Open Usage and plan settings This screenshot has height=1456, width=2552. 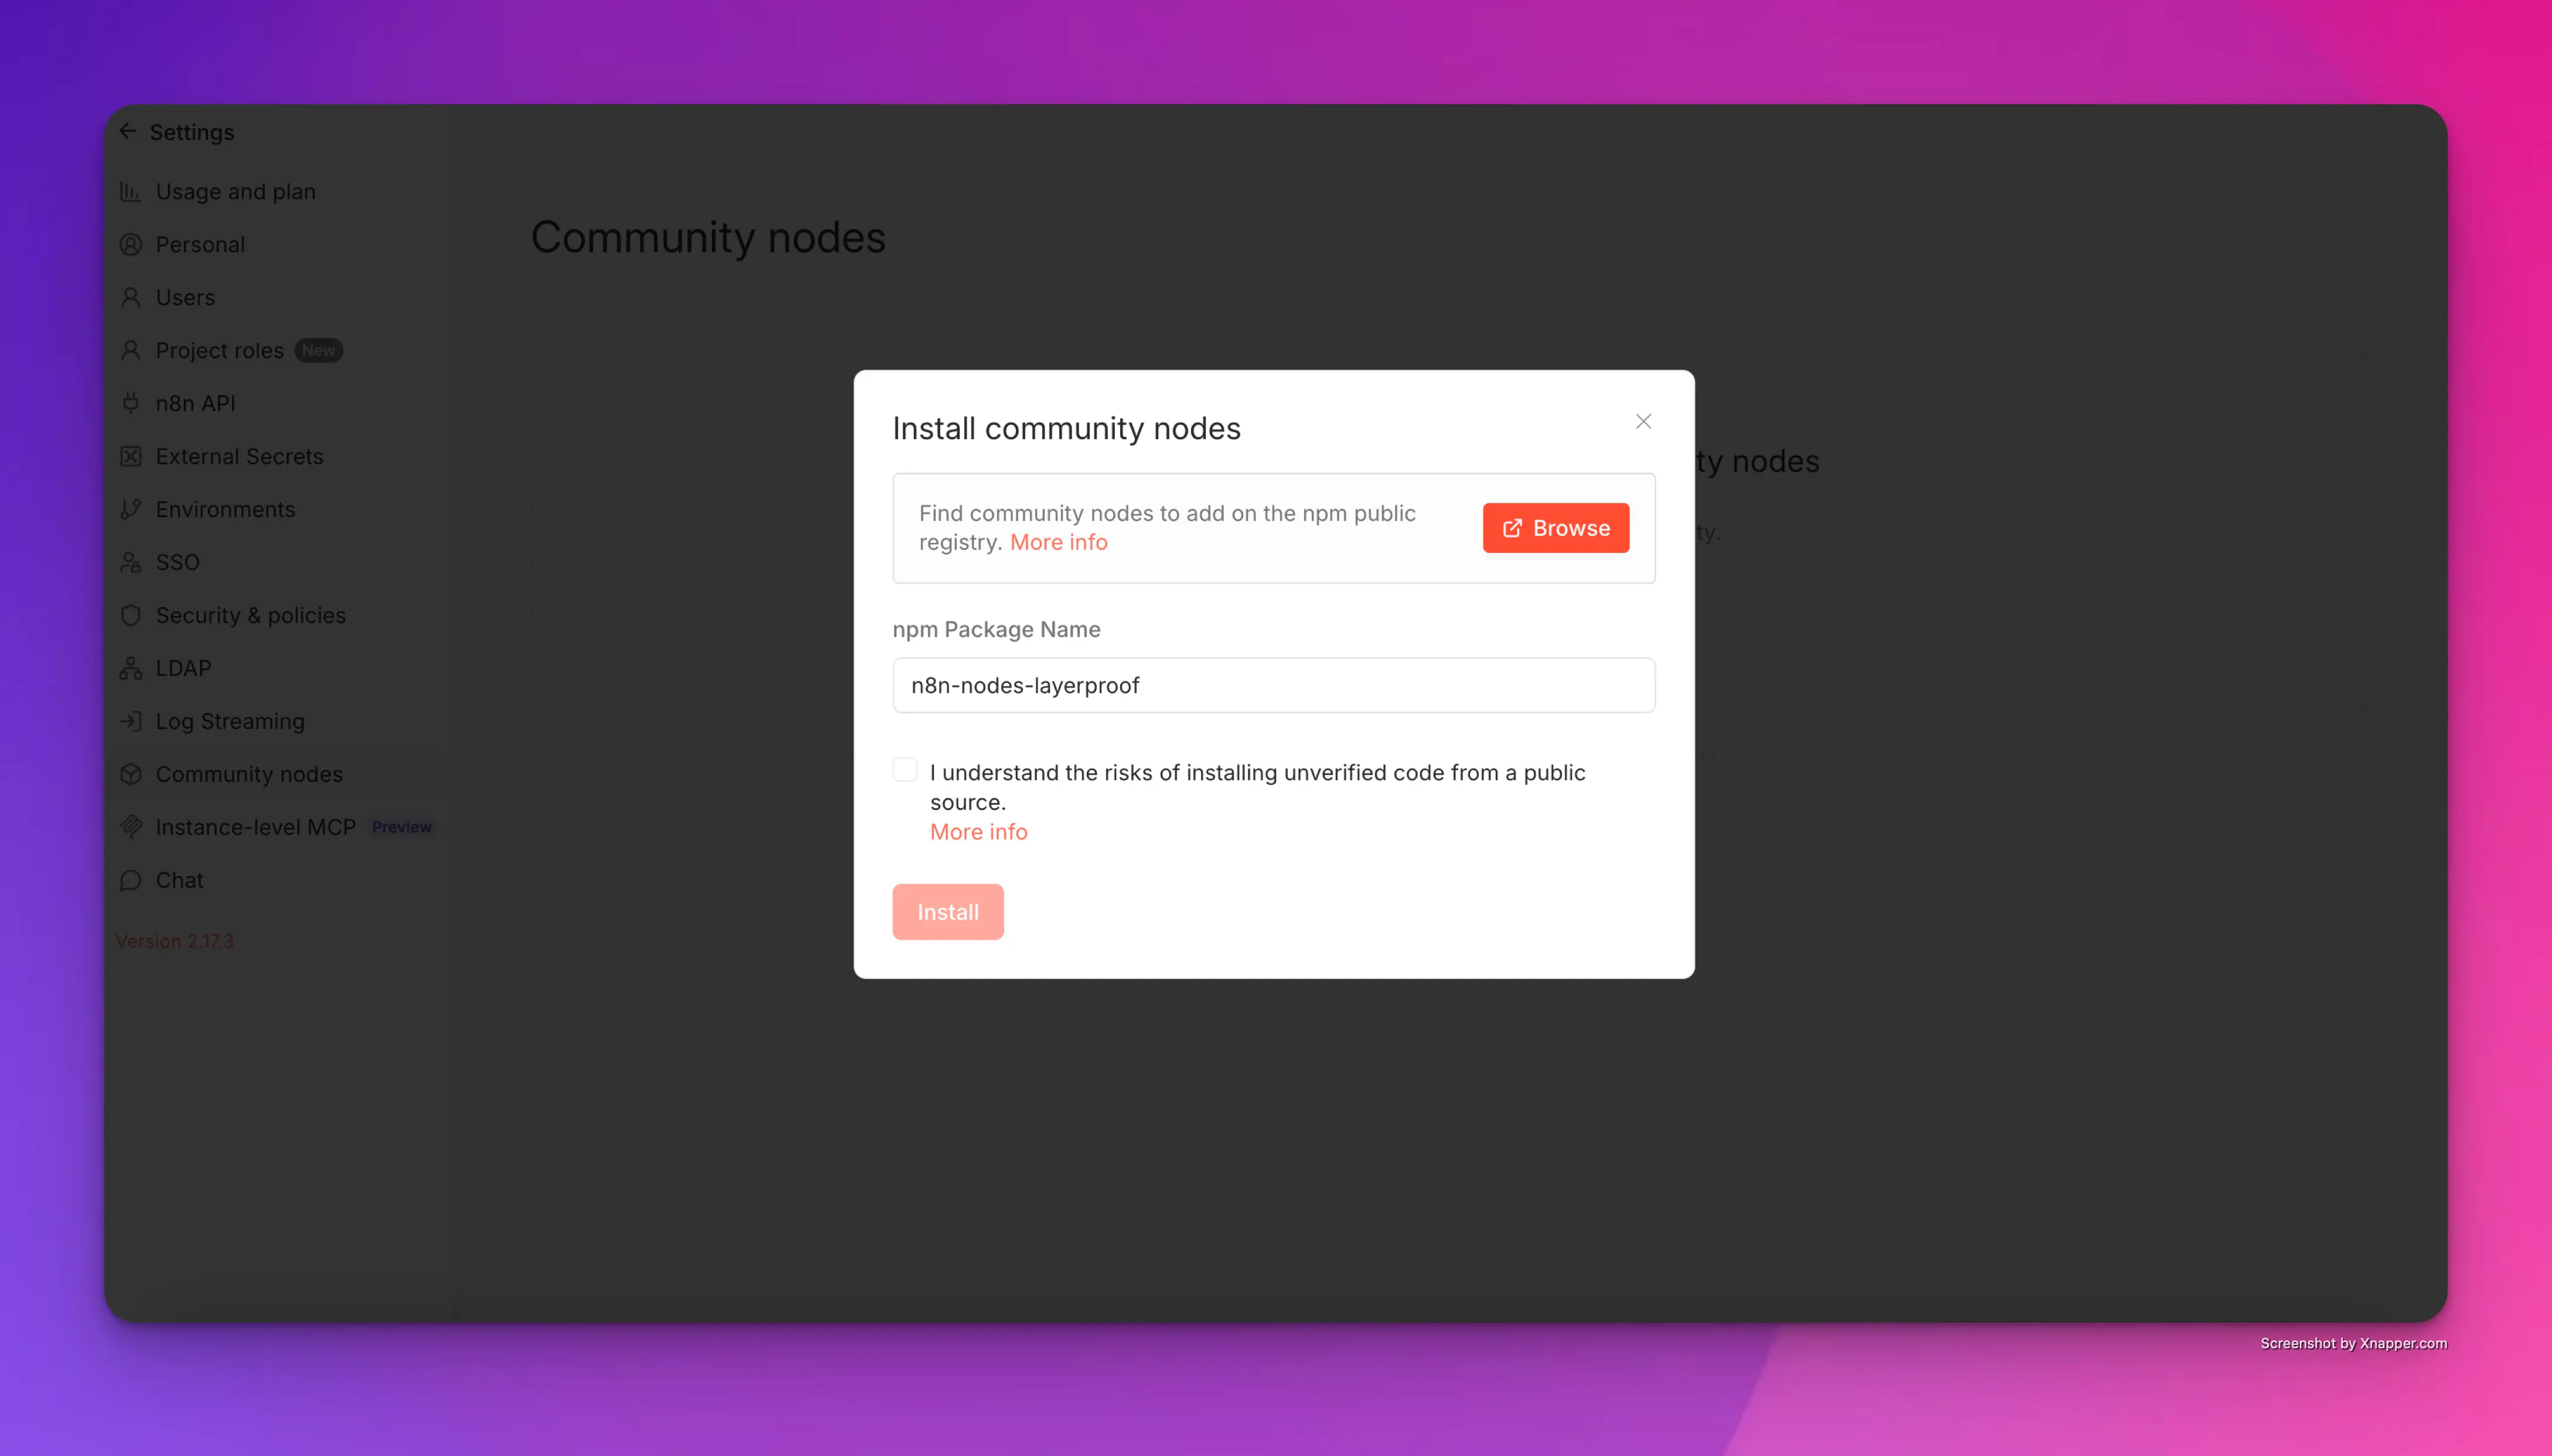pos(235,191)
